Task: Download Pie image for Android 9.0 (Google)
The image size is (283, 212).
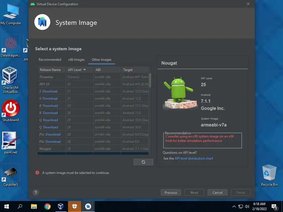Action: pos(53,134)
